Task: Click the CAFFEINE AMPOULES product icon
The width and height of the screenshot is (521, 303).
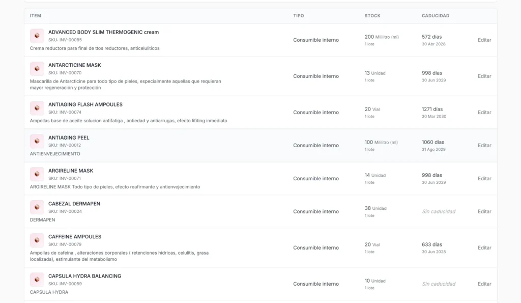Action: coord(37,240)
